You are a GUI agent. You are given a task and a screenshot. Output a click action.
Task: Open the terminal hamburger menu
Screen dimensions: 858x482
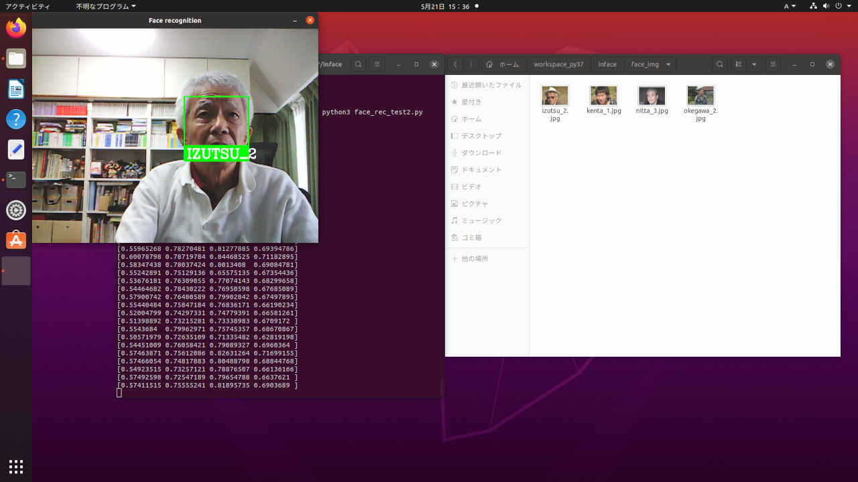click(x=377, y=64)
